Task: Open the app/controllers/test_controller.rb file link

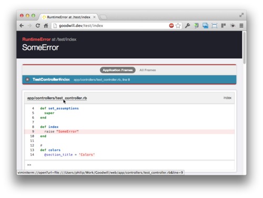Action: click(57, 98)
